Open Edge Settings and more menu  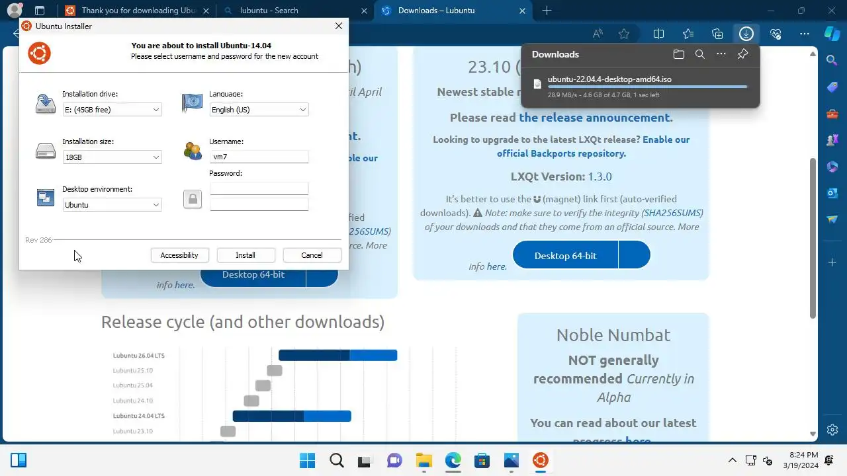(x=805, y=34)
